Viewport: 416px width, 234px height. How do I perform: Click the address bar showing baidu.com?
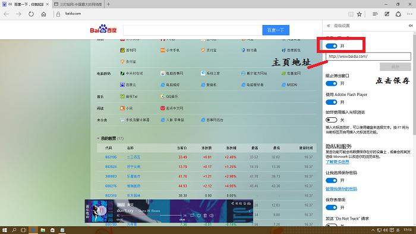73,14
